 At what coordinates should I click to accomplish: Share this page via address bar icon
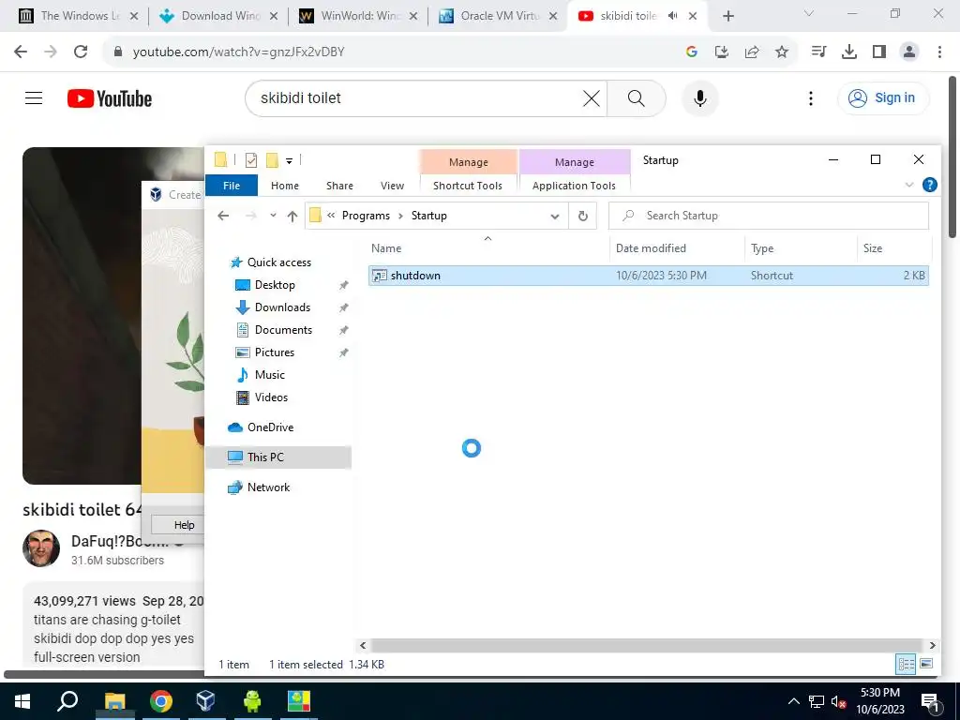point(751,52)
